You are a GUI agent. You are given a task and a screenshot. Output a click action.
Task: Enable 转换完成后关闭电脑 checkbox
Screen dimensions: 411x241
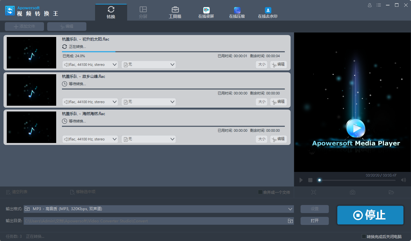[x=364, y=236]
